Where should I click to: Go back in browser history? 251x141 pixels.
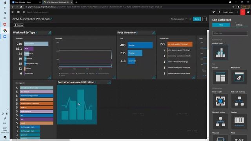pos(13,7)
